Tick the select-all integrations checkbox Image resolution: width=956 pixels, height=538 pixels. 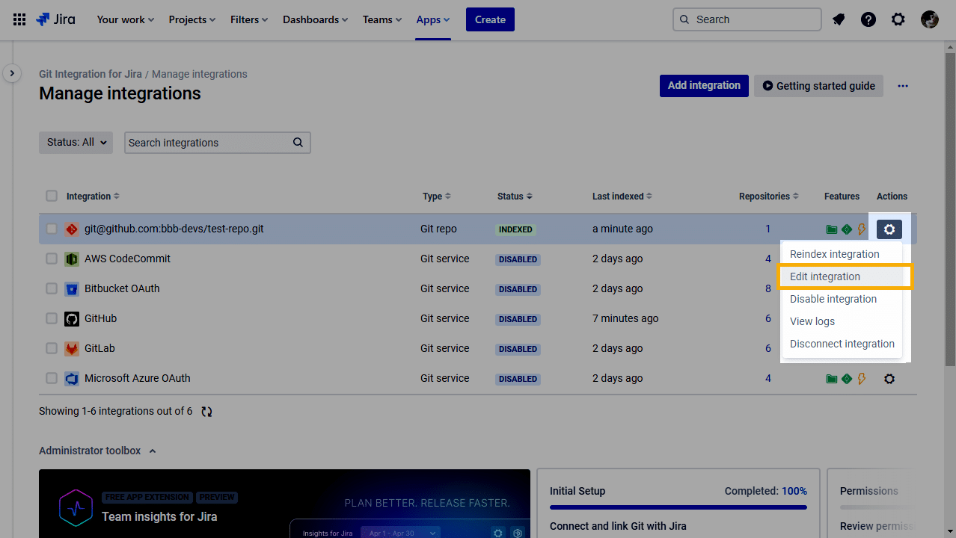pos(52,196)
